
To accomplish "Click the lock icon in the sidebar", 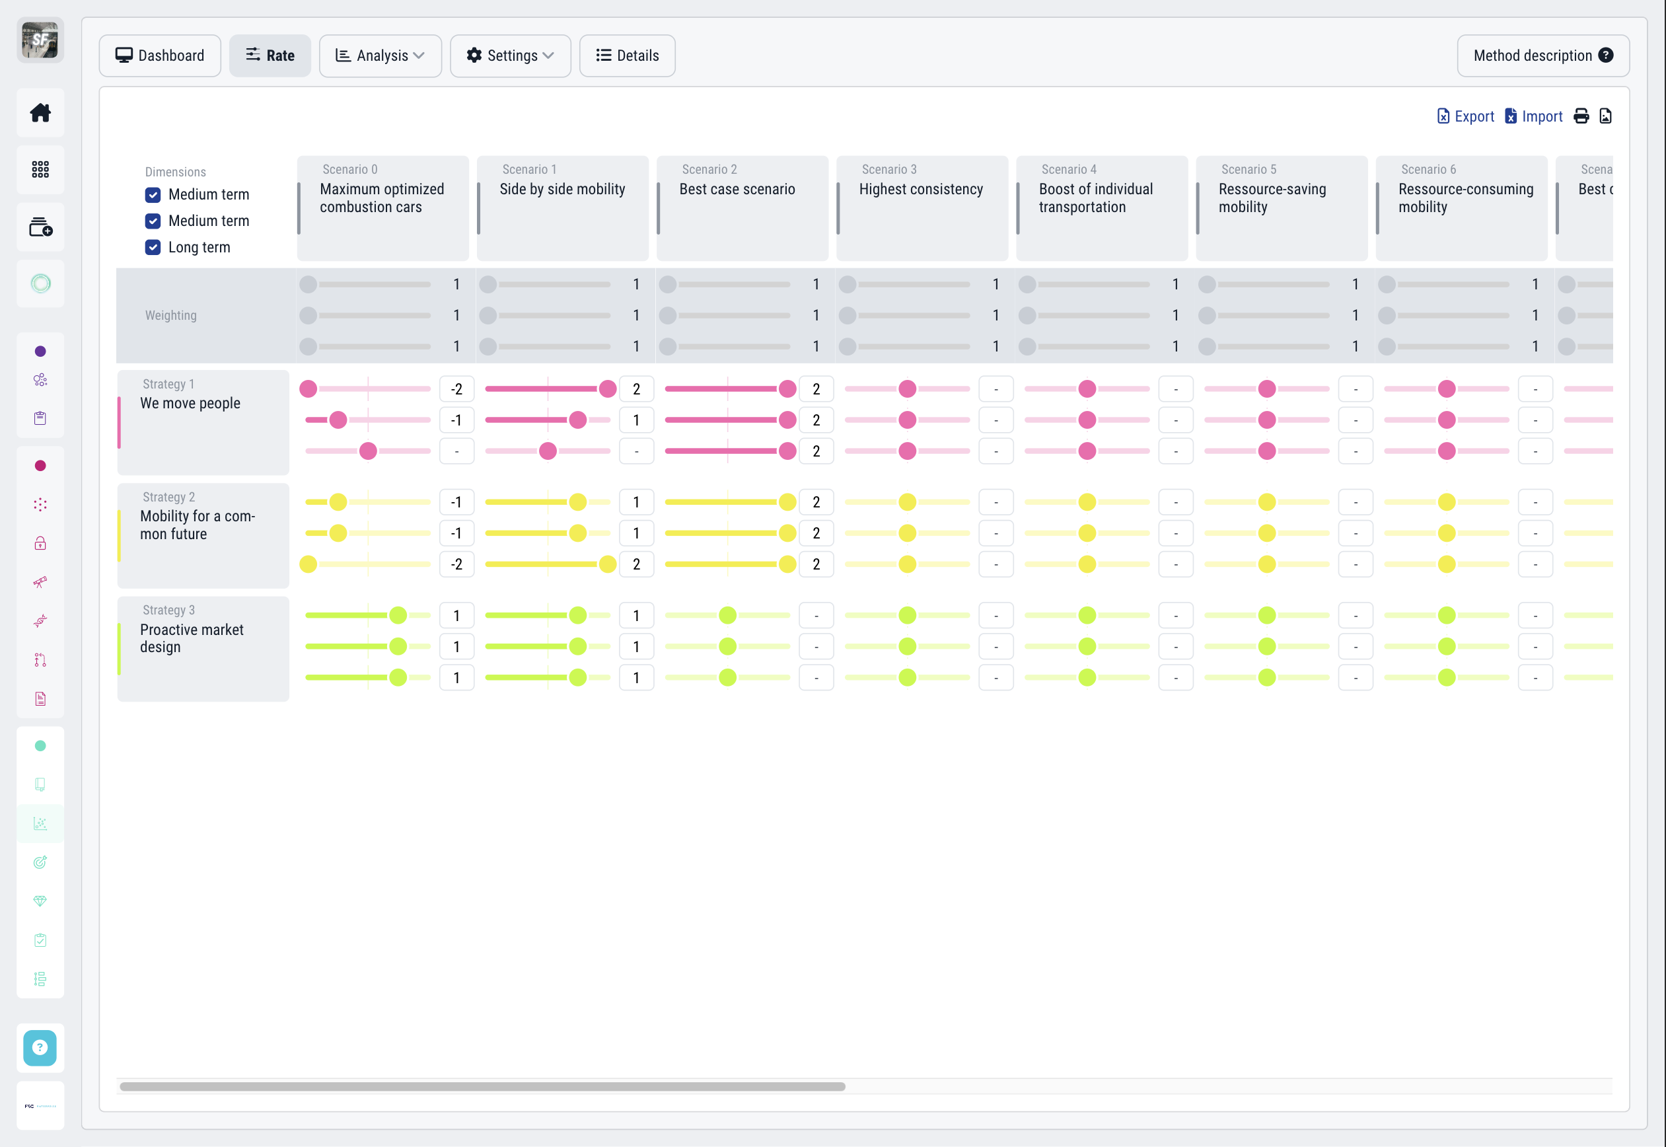I will click(40, 543).
